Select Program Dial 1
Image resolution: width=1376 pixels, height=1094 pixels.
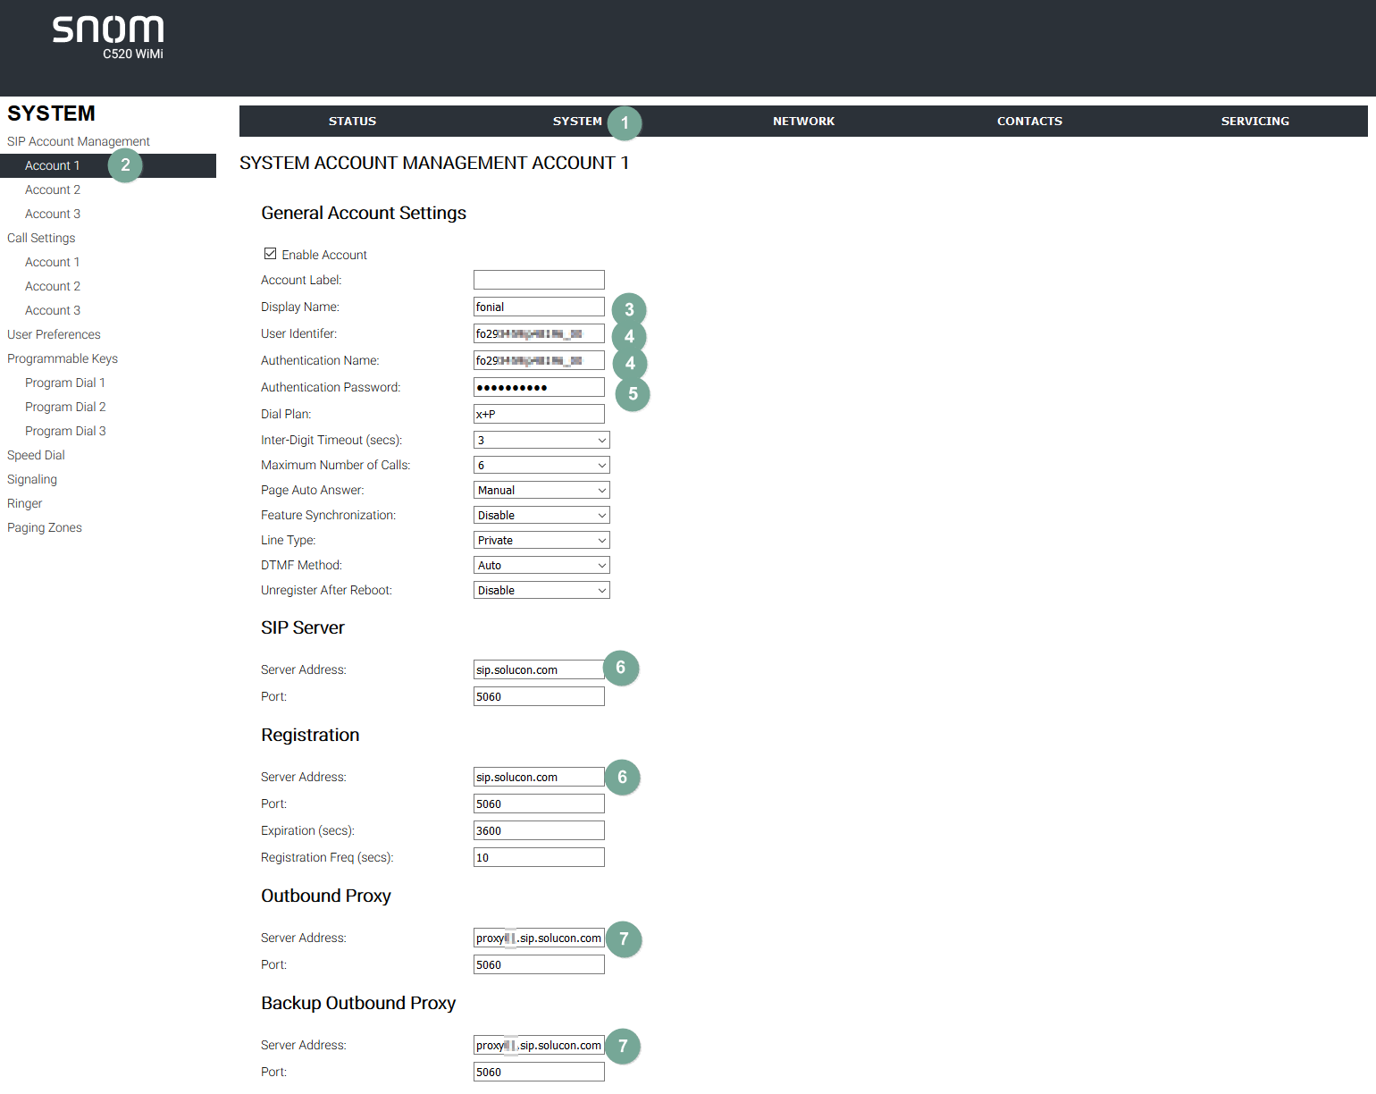click(65, 383)
